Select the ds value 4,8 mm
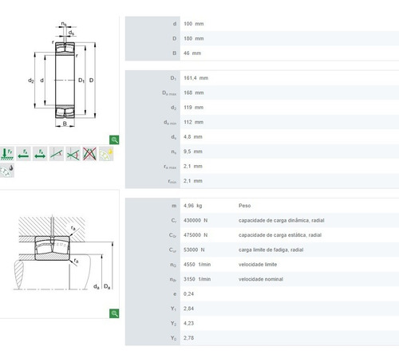The width and height of the screenshot is (399, 362). pos(193,136)
